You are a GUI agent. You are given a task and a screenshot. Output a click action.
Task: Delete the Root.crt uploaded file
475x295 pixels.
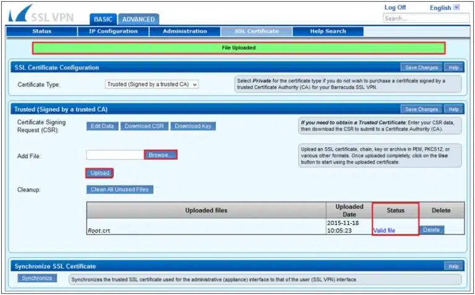pos(431,230)
